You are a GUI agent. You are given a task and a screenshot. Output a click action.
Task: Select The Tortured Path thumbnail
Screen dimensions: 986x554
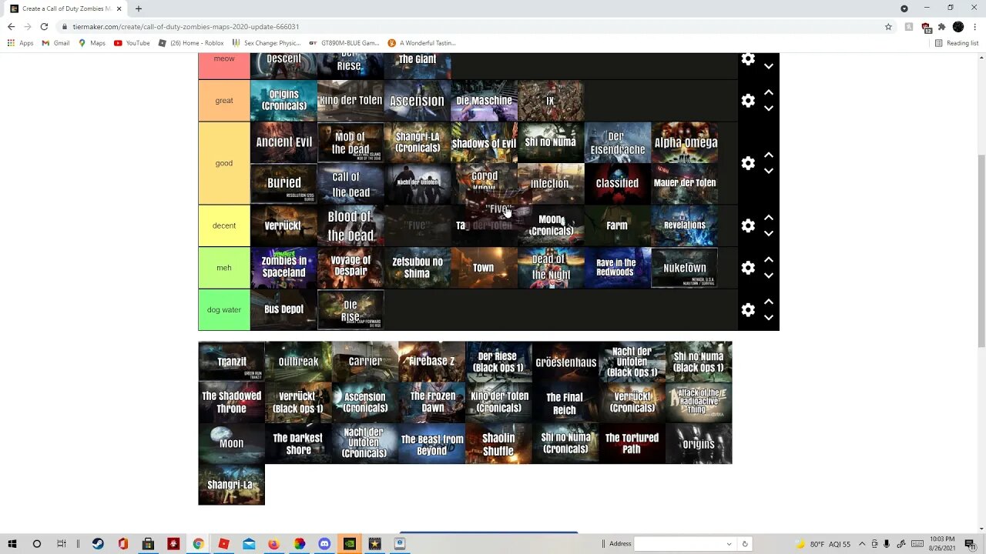point(632,444)
